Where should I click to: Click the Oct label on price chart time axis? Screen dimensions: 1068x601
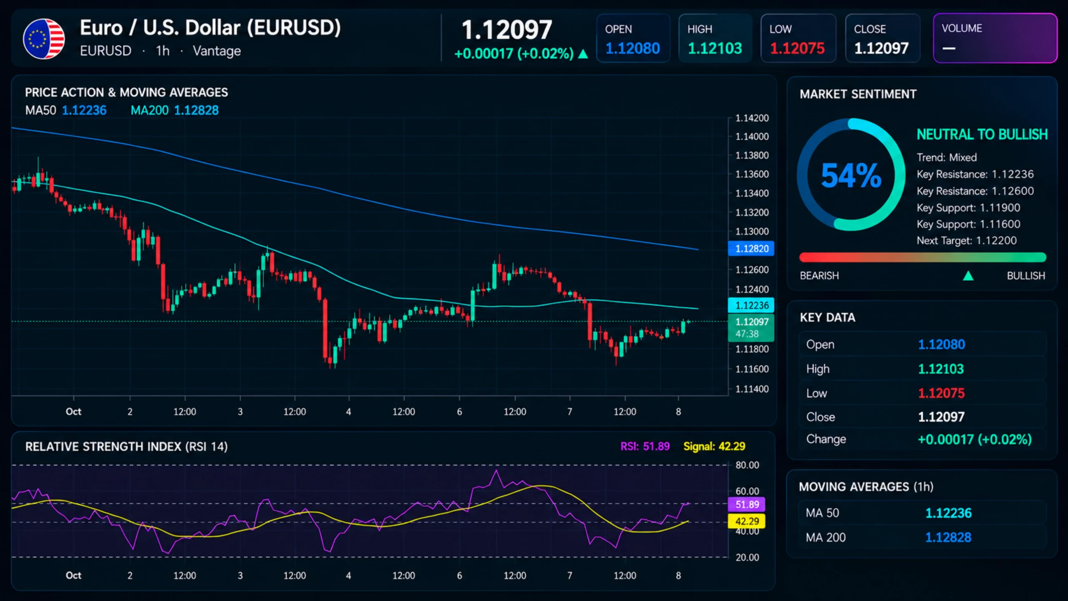point(73,412)
